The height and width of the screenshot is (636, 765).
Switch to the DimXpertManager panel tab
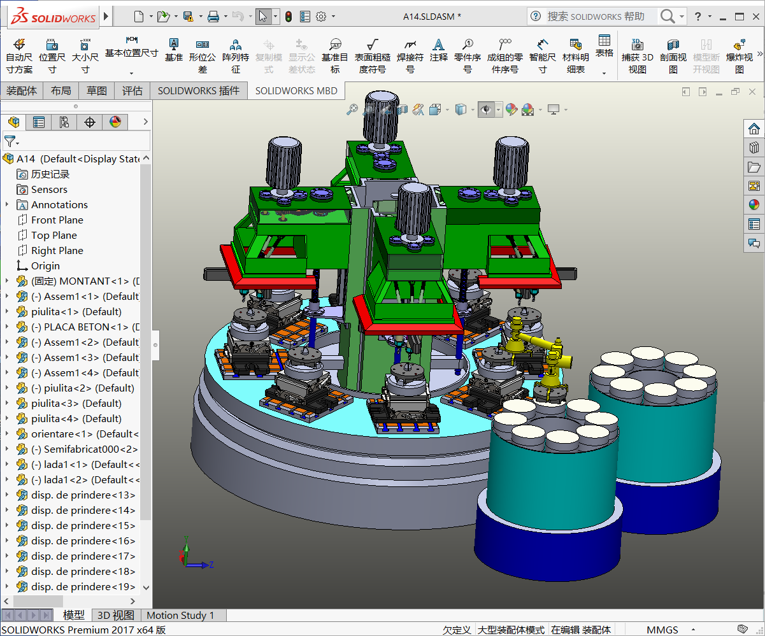(90, 122)
